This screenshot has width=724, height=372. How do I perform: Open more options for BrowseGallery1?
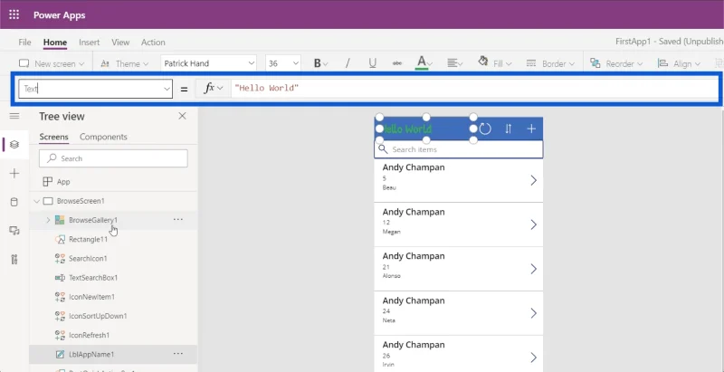coord(178,220)
